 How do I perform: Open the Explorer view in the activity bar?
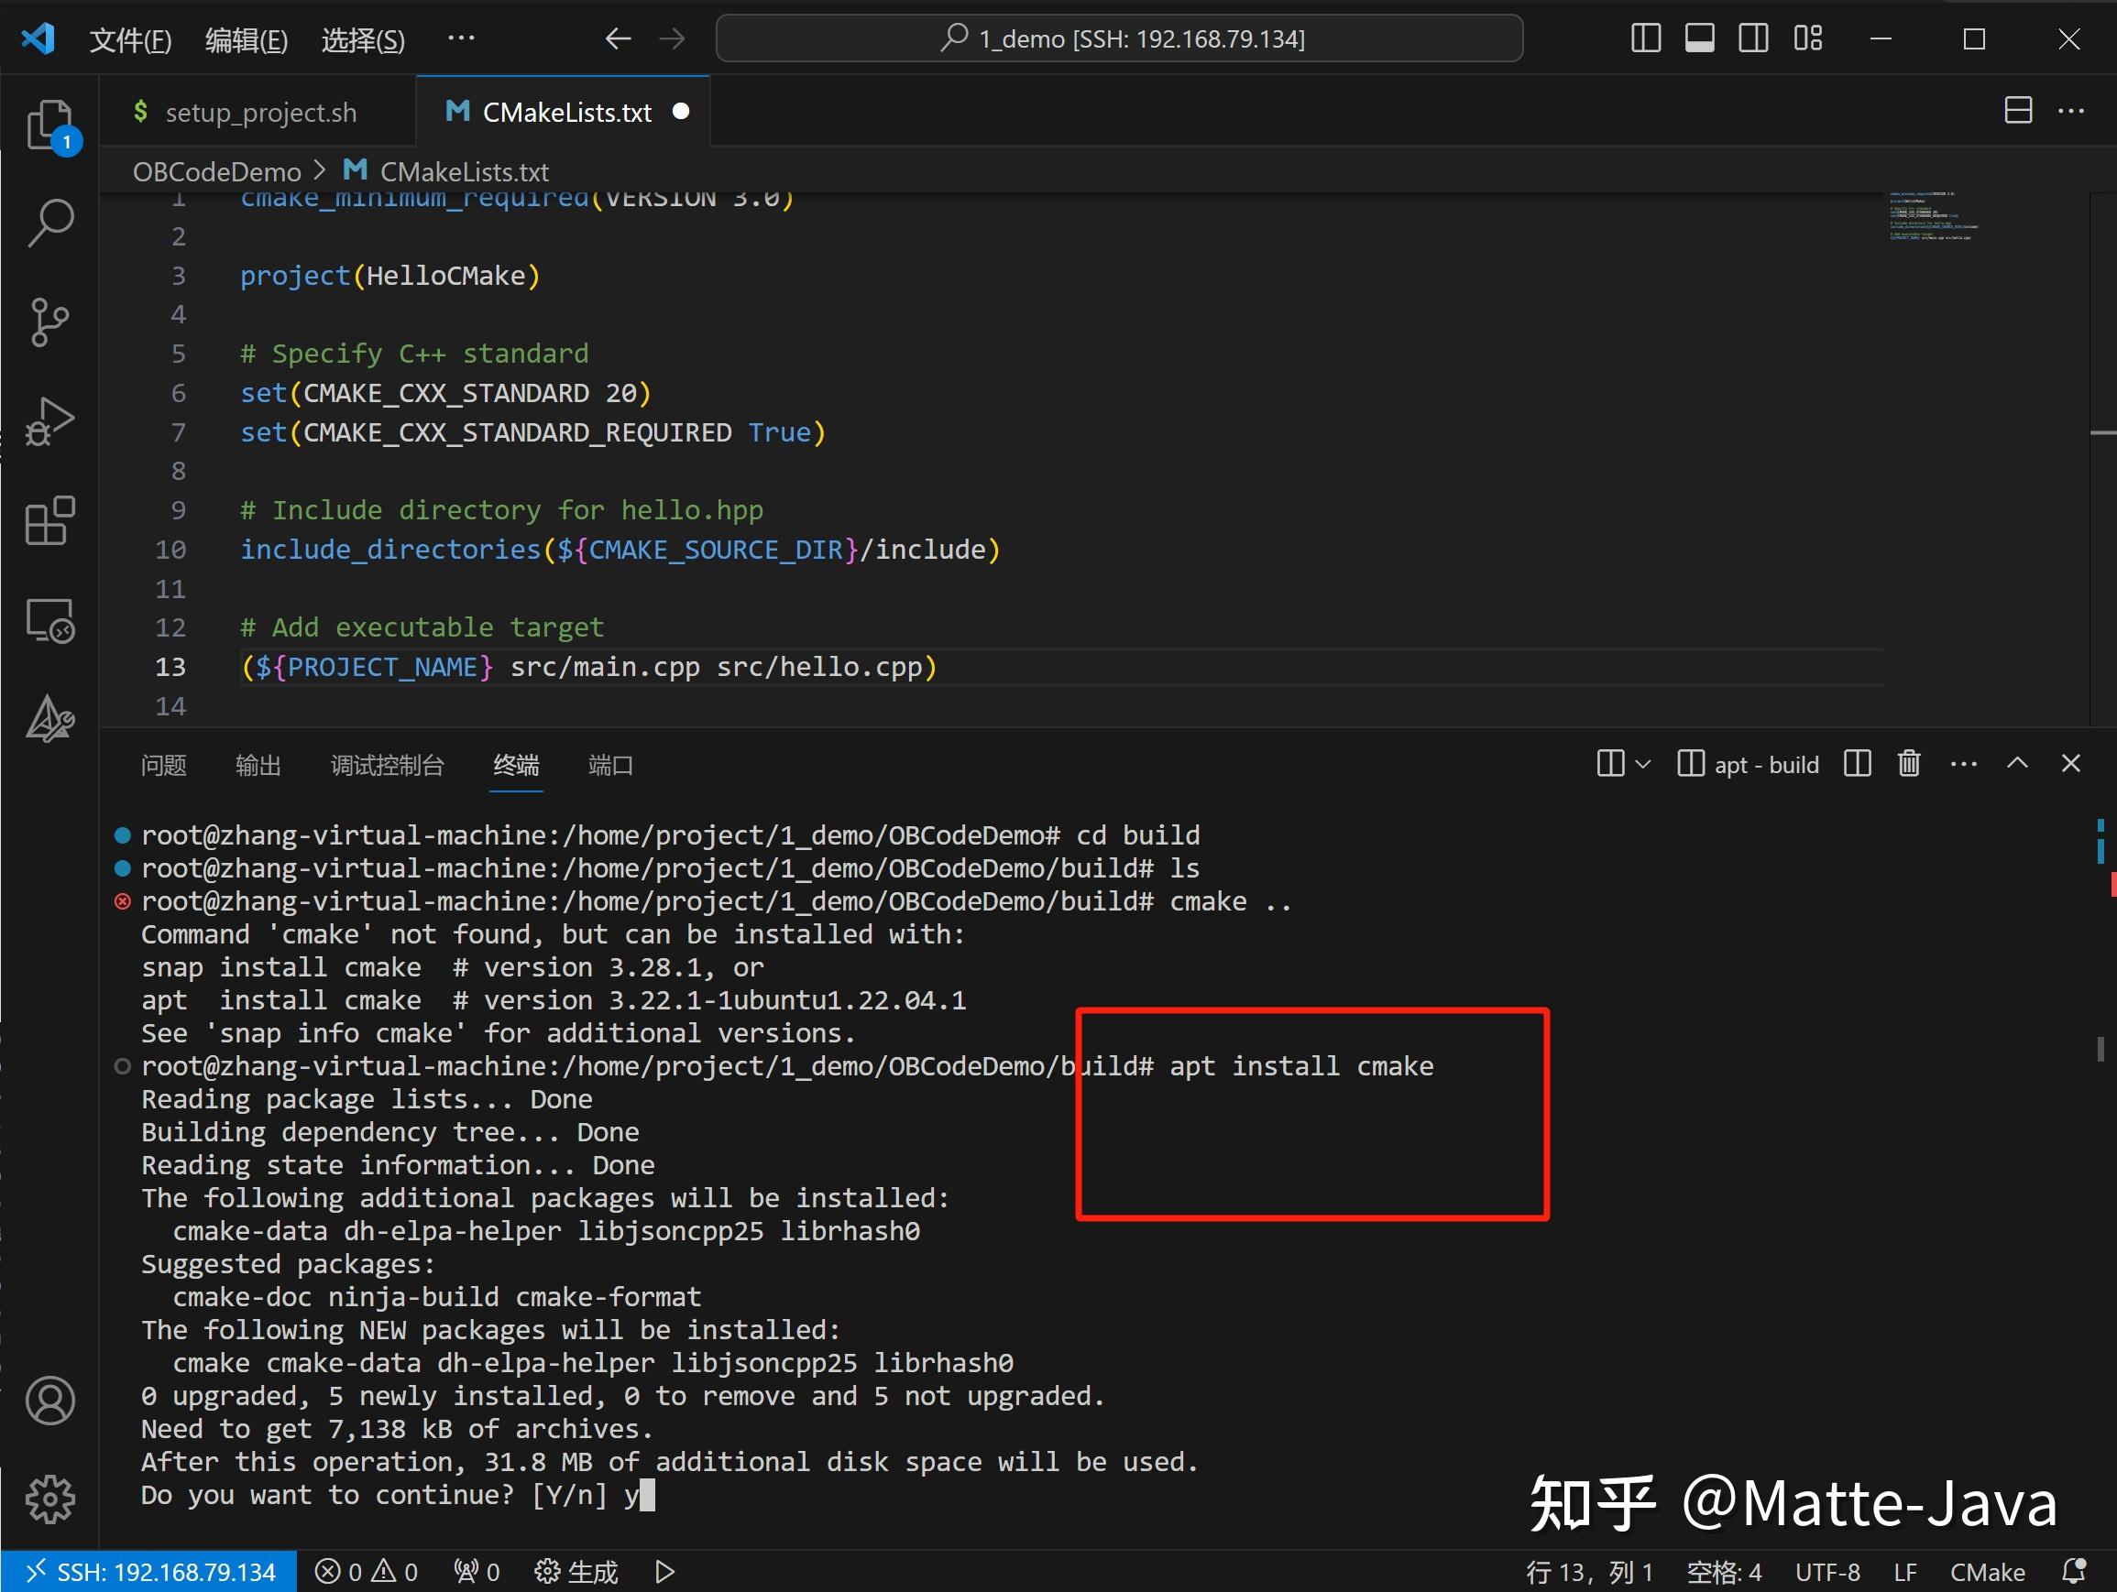[x=49, y=125]
